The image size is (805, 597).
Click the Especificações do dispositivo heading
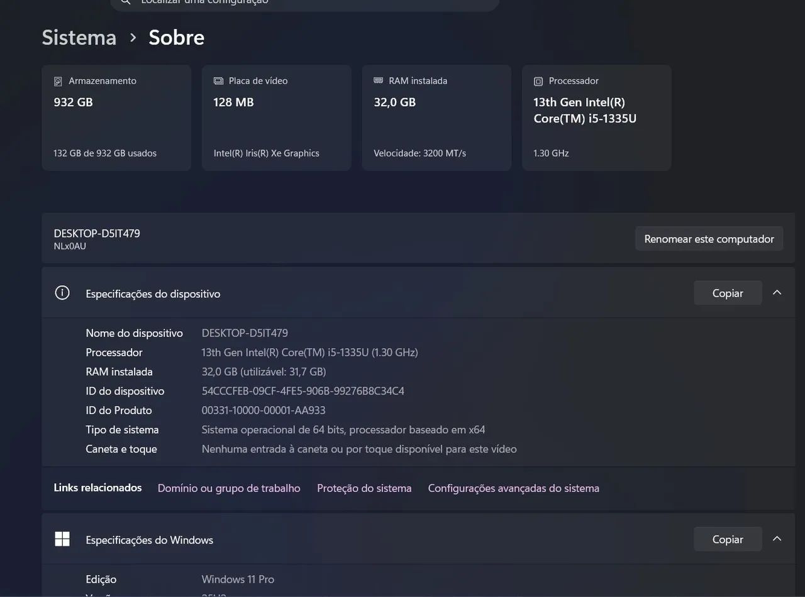tap(153, 293)
